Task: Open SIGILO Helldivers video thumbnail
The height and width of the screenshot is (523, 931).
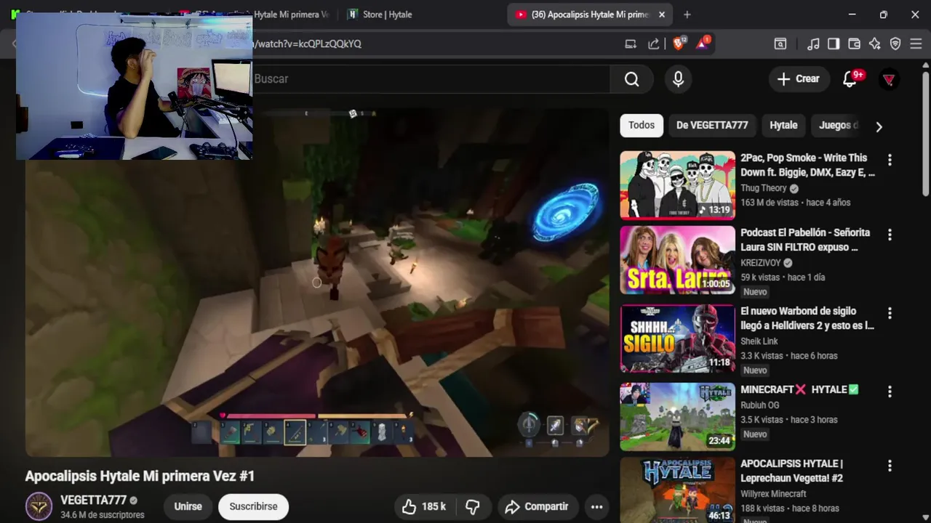Action: point(677,338)
